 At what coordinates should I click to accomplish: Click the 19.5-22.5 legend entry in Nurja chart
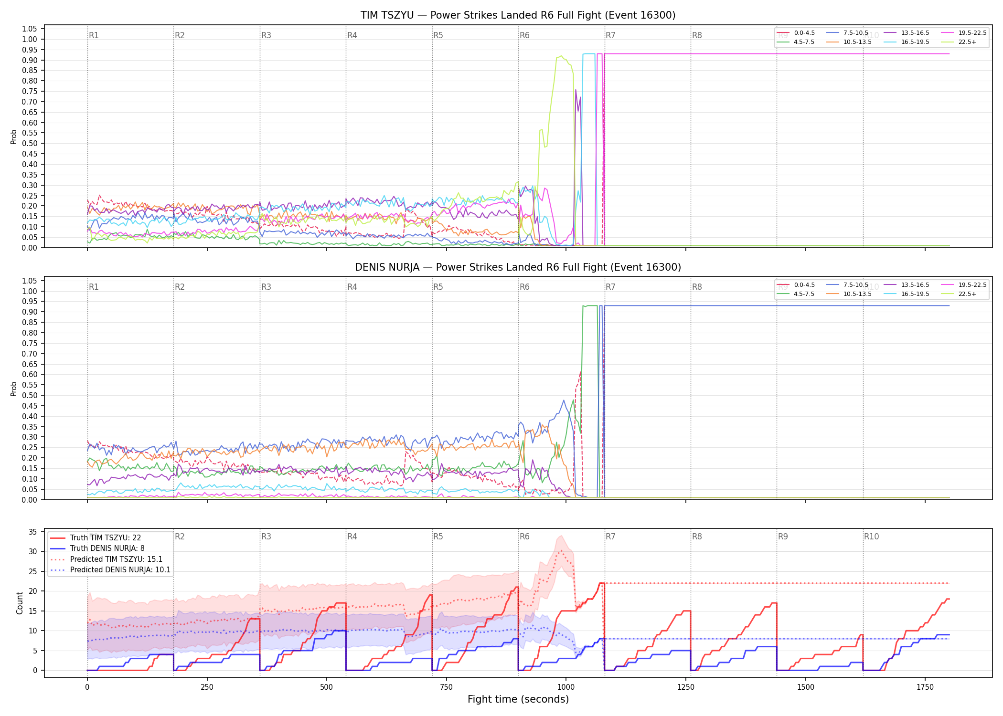point(964,285)
